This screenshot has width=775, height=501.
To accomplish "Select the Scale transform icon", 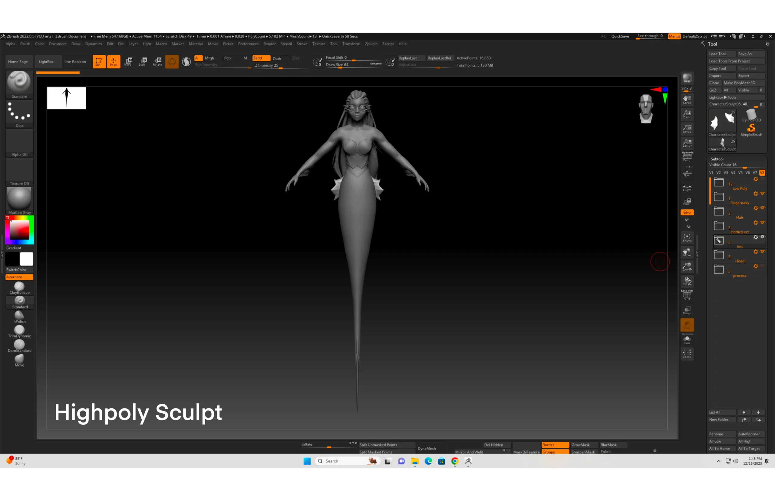I will point(143,61).
